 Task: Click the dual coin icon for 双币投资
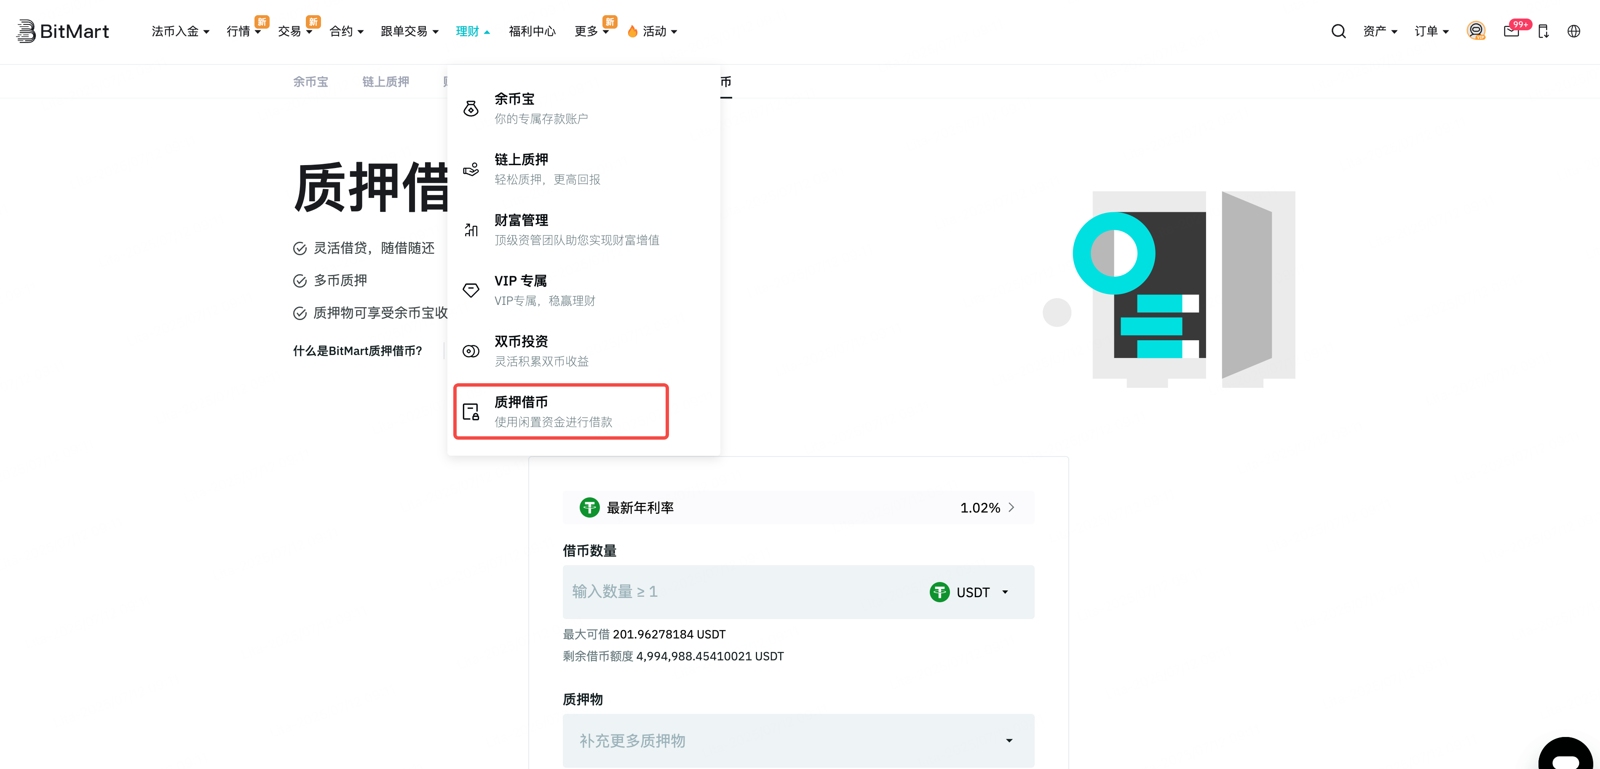[471, 351]
